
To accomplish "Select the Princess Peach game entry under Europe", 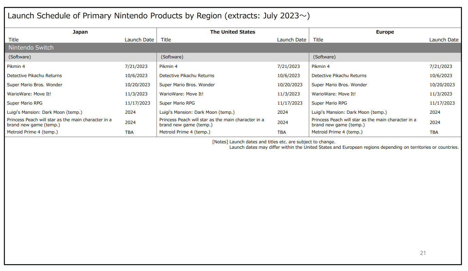I will [364, 122].
